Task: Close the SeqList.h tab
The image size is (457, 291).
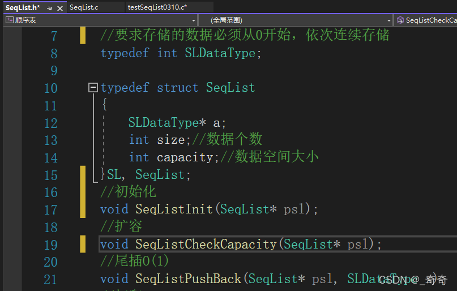Action: tap(60, 8)
